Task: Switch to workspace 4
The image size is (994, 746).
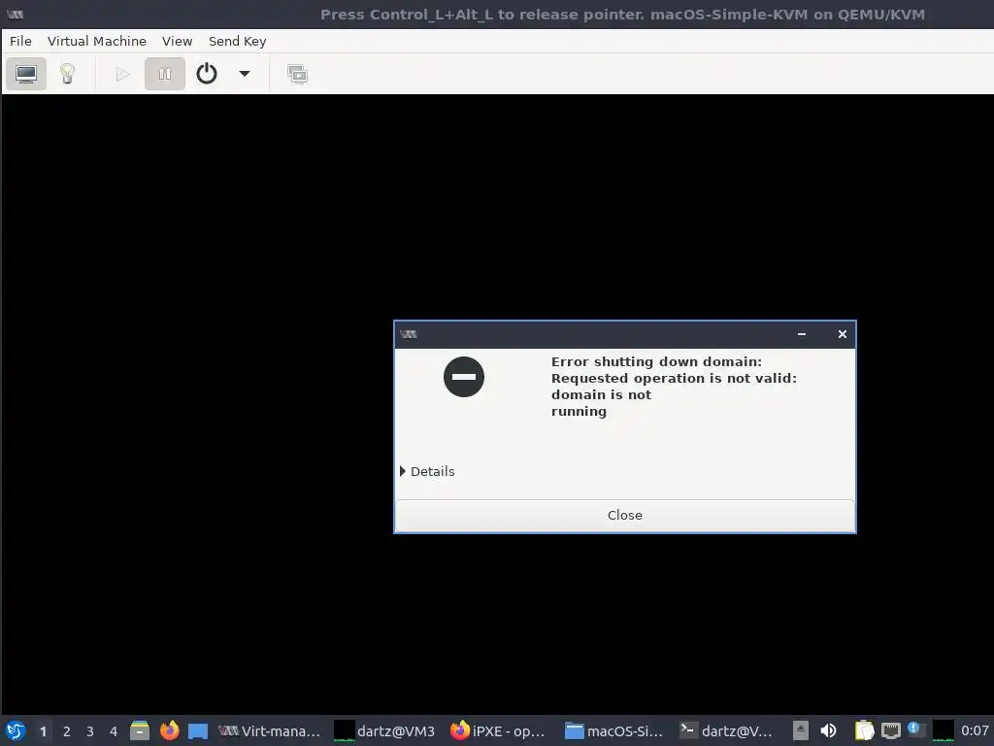Action: point(114,731)
